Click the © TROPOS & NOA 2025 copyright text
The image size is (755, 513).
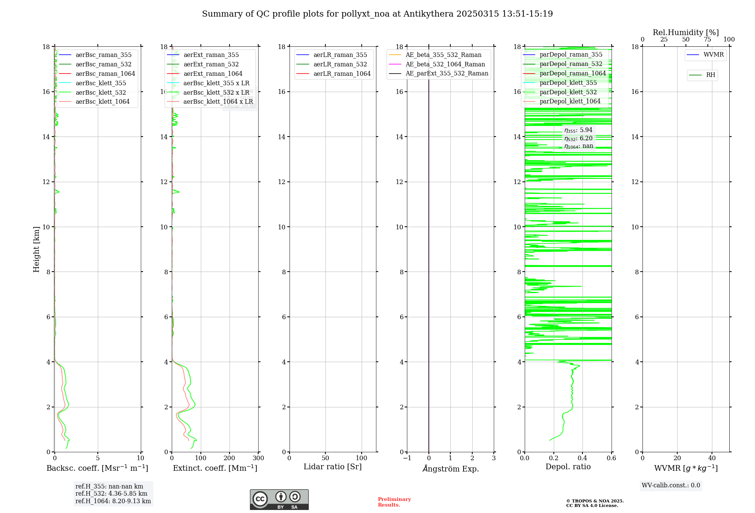[595, 501]
